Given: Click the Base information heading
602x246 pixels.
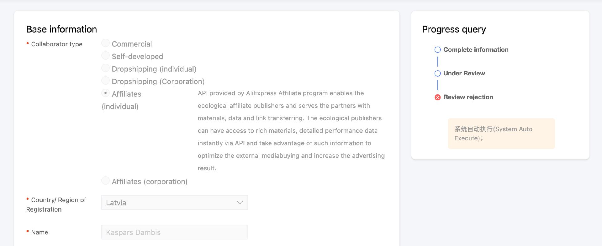Looking at the screenshot, I should tap(61, 29).
